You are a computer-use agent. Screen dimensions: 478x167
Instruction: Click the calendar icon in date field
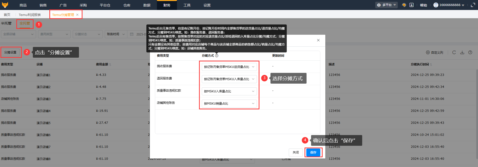[x=132, y=34]
